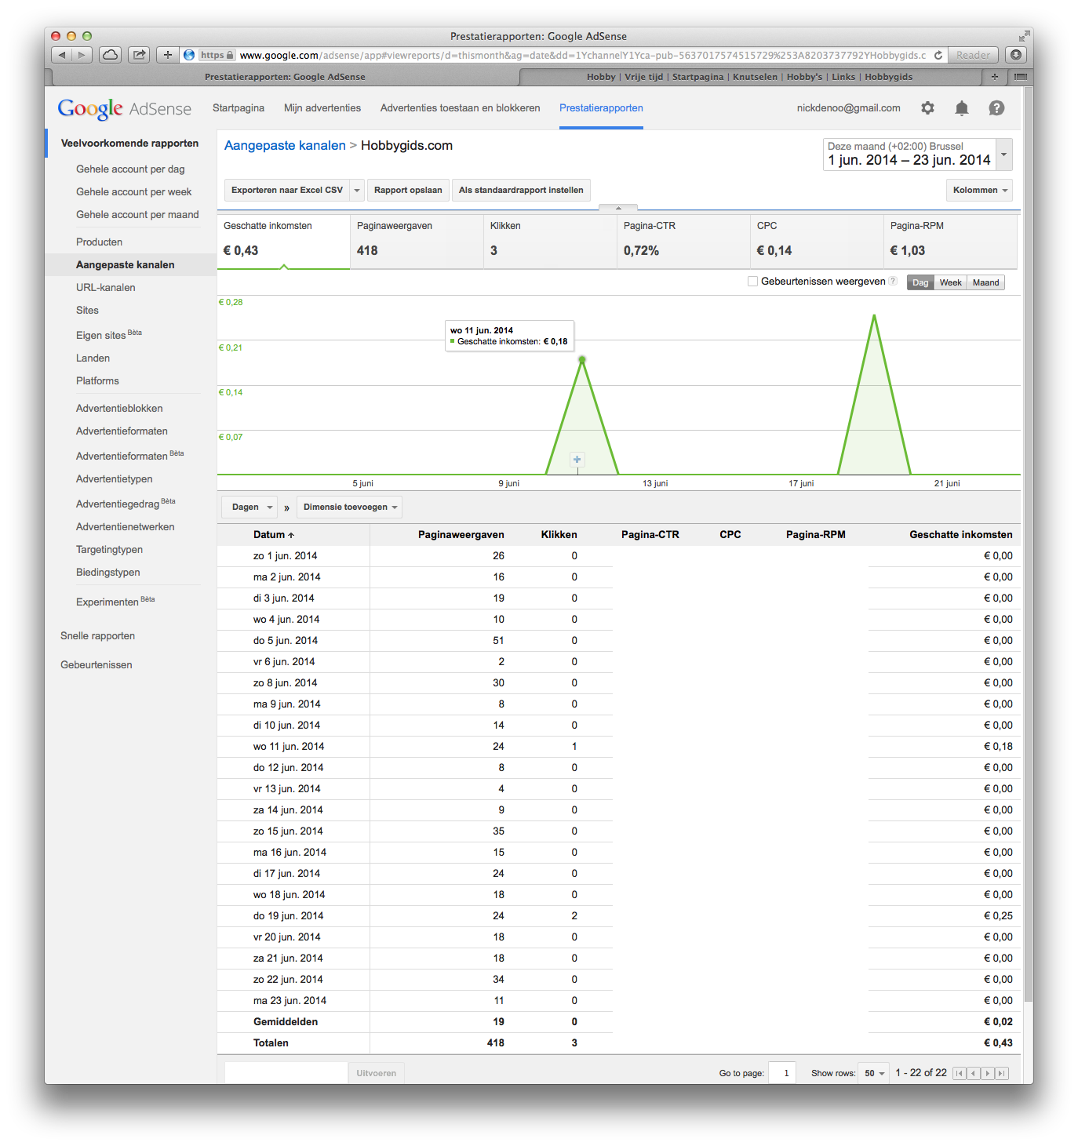The image size is (1078, 1146).
Task: Open Kolommen dropdown
Action: click(x=979, y=191)
